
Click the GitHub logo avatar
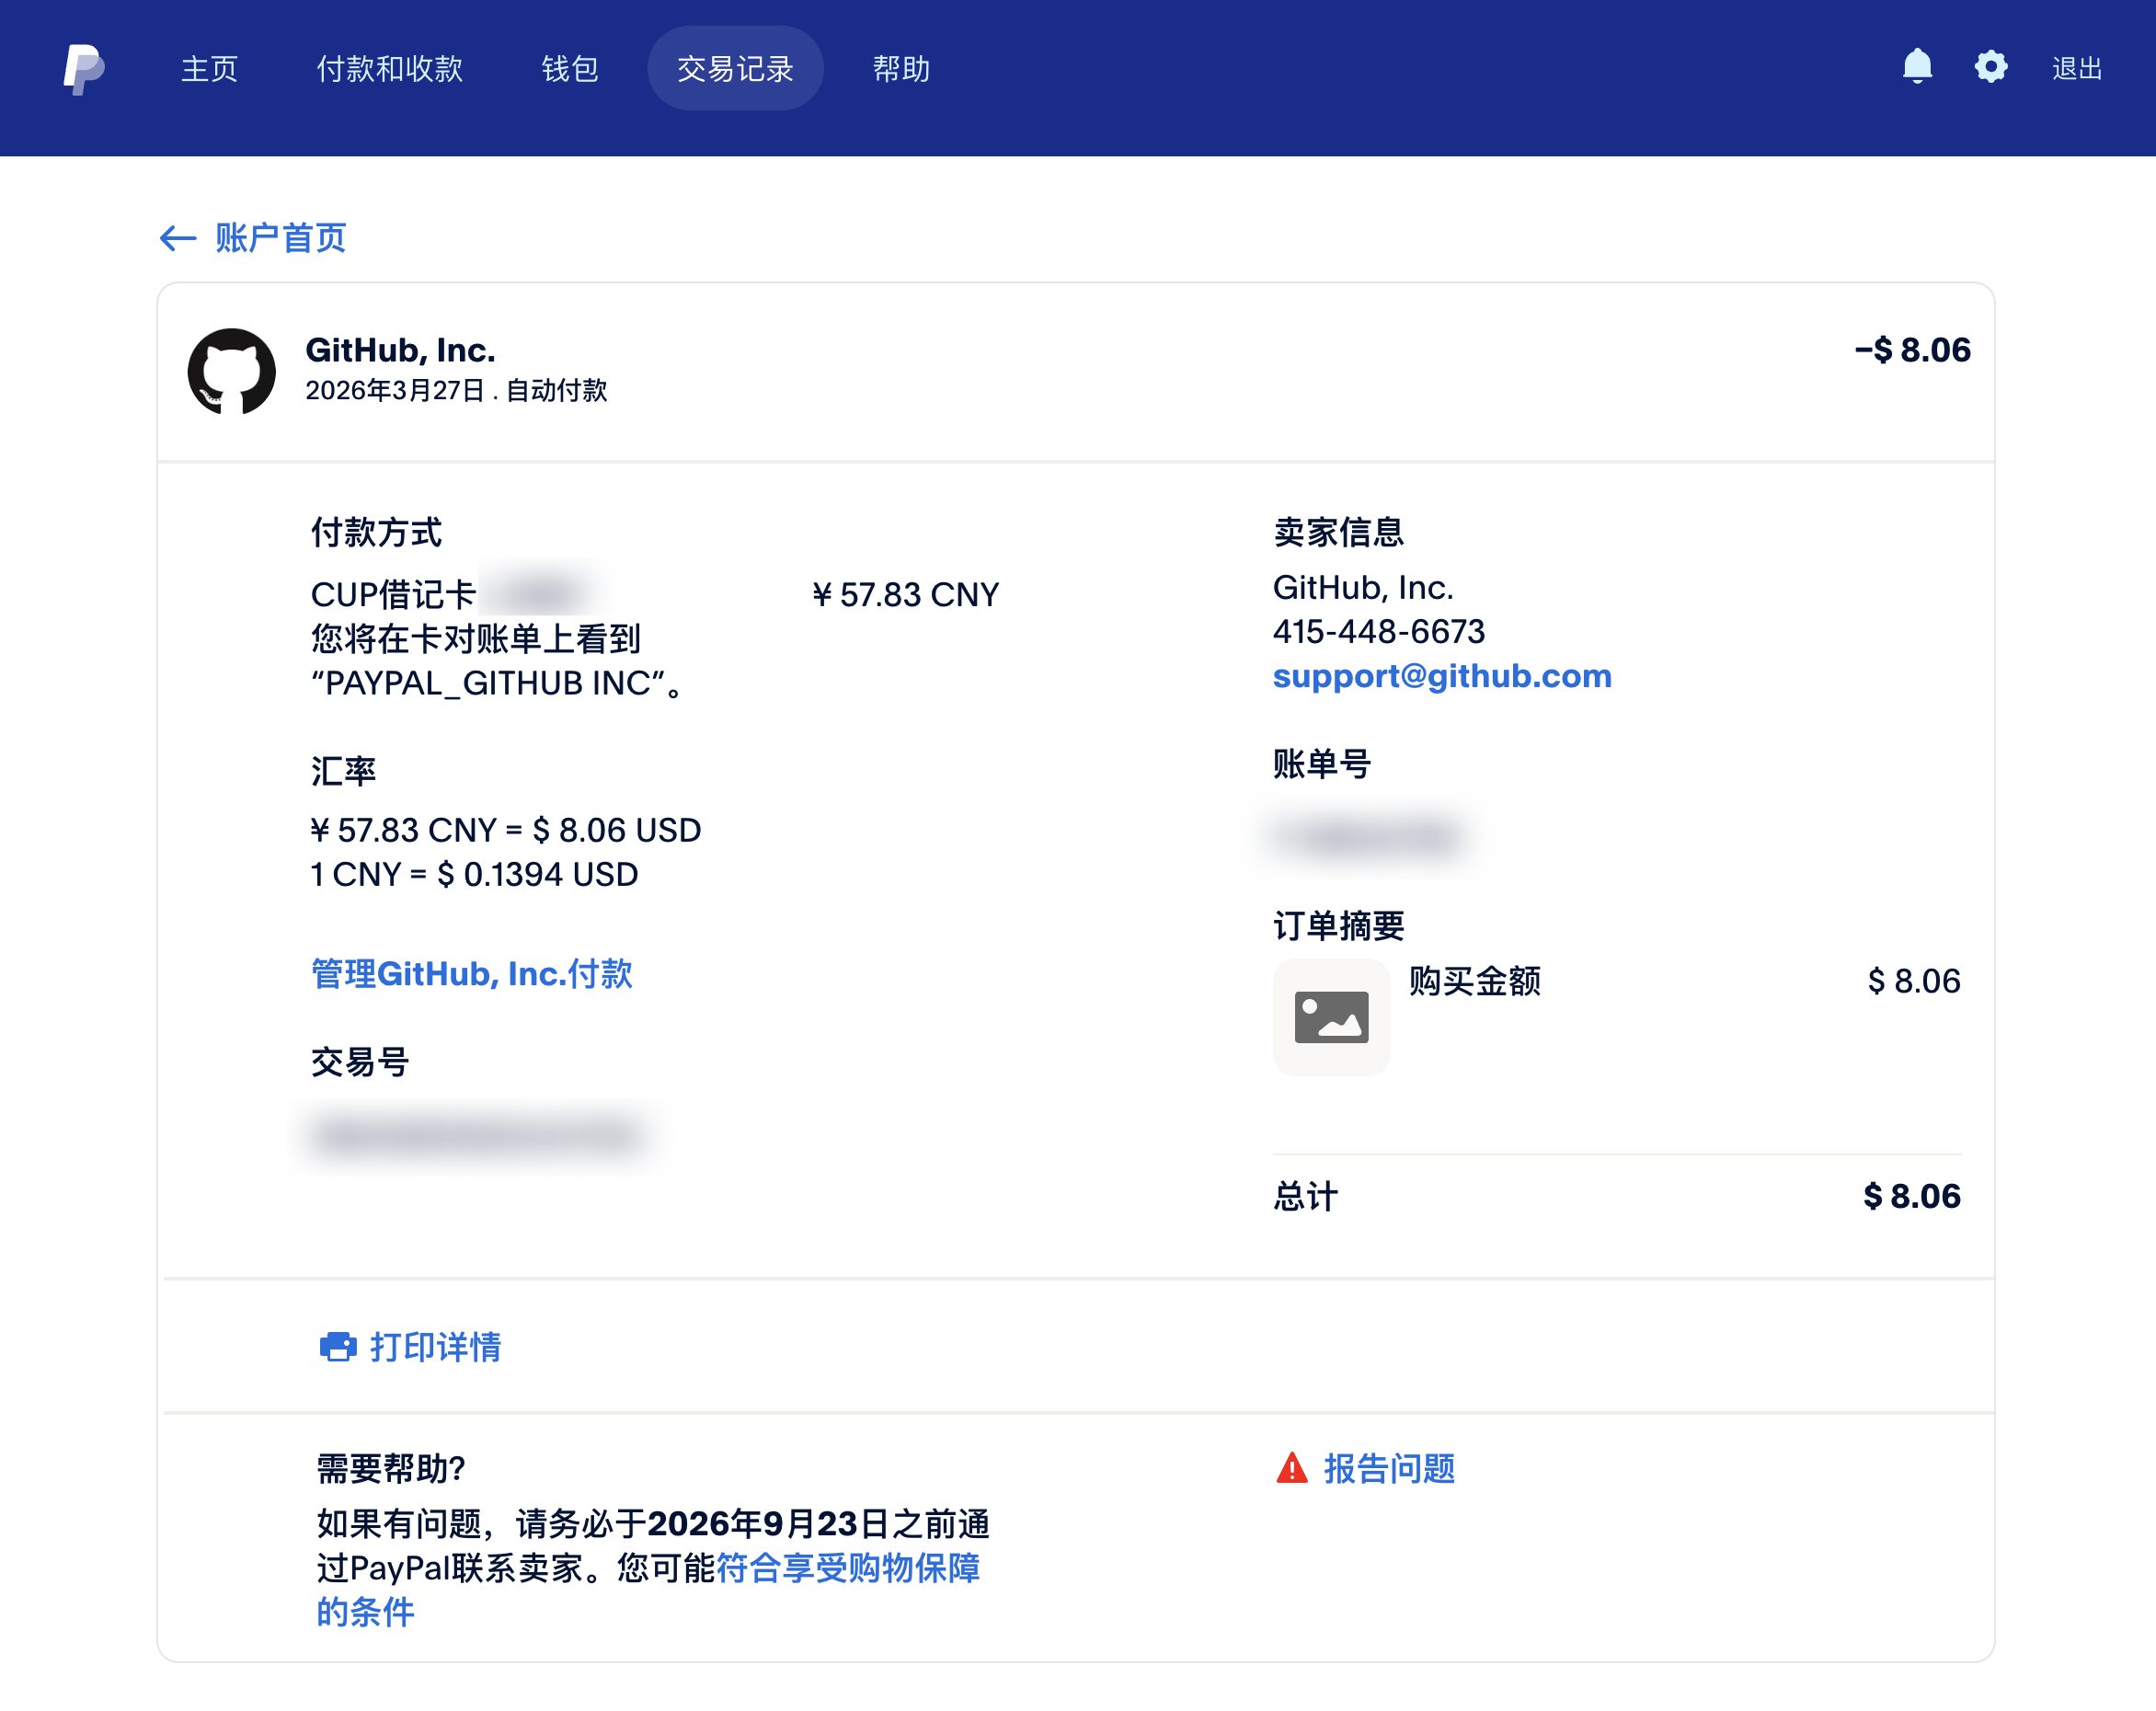[231, 371]
